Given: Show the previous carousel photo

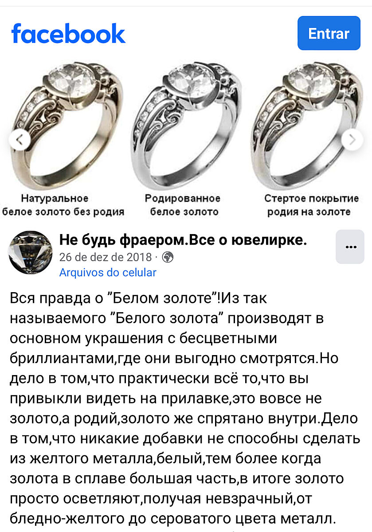Looking at the screenshot, I should (20, 140).
